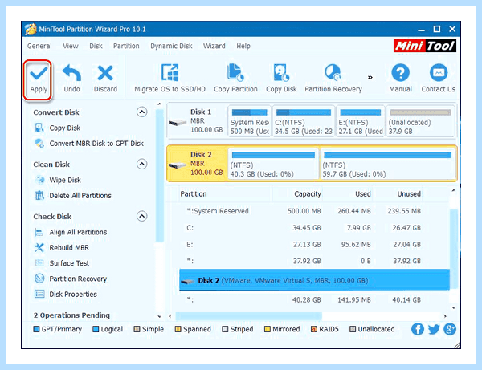Click Delete All Partitions trash icon
Image resolution: width=482 pixels, height=370 pixels.
[x=39, y=195]
